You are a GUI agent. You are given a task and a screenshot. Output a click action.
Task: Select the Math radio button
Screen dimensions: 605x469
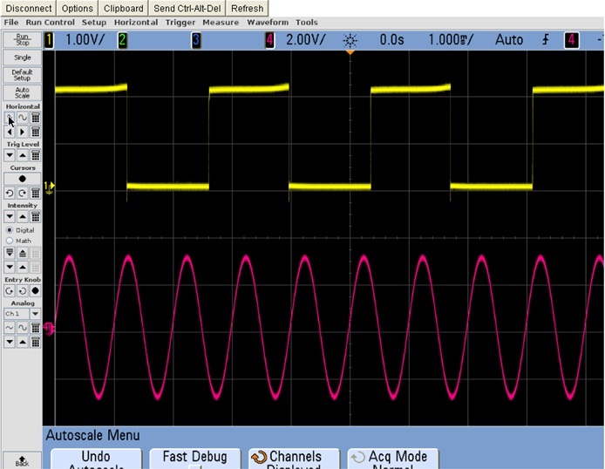coord(10,240)
